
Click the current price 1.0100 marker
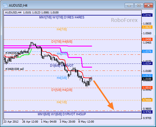pyautogui.click(x=147, y=79)
